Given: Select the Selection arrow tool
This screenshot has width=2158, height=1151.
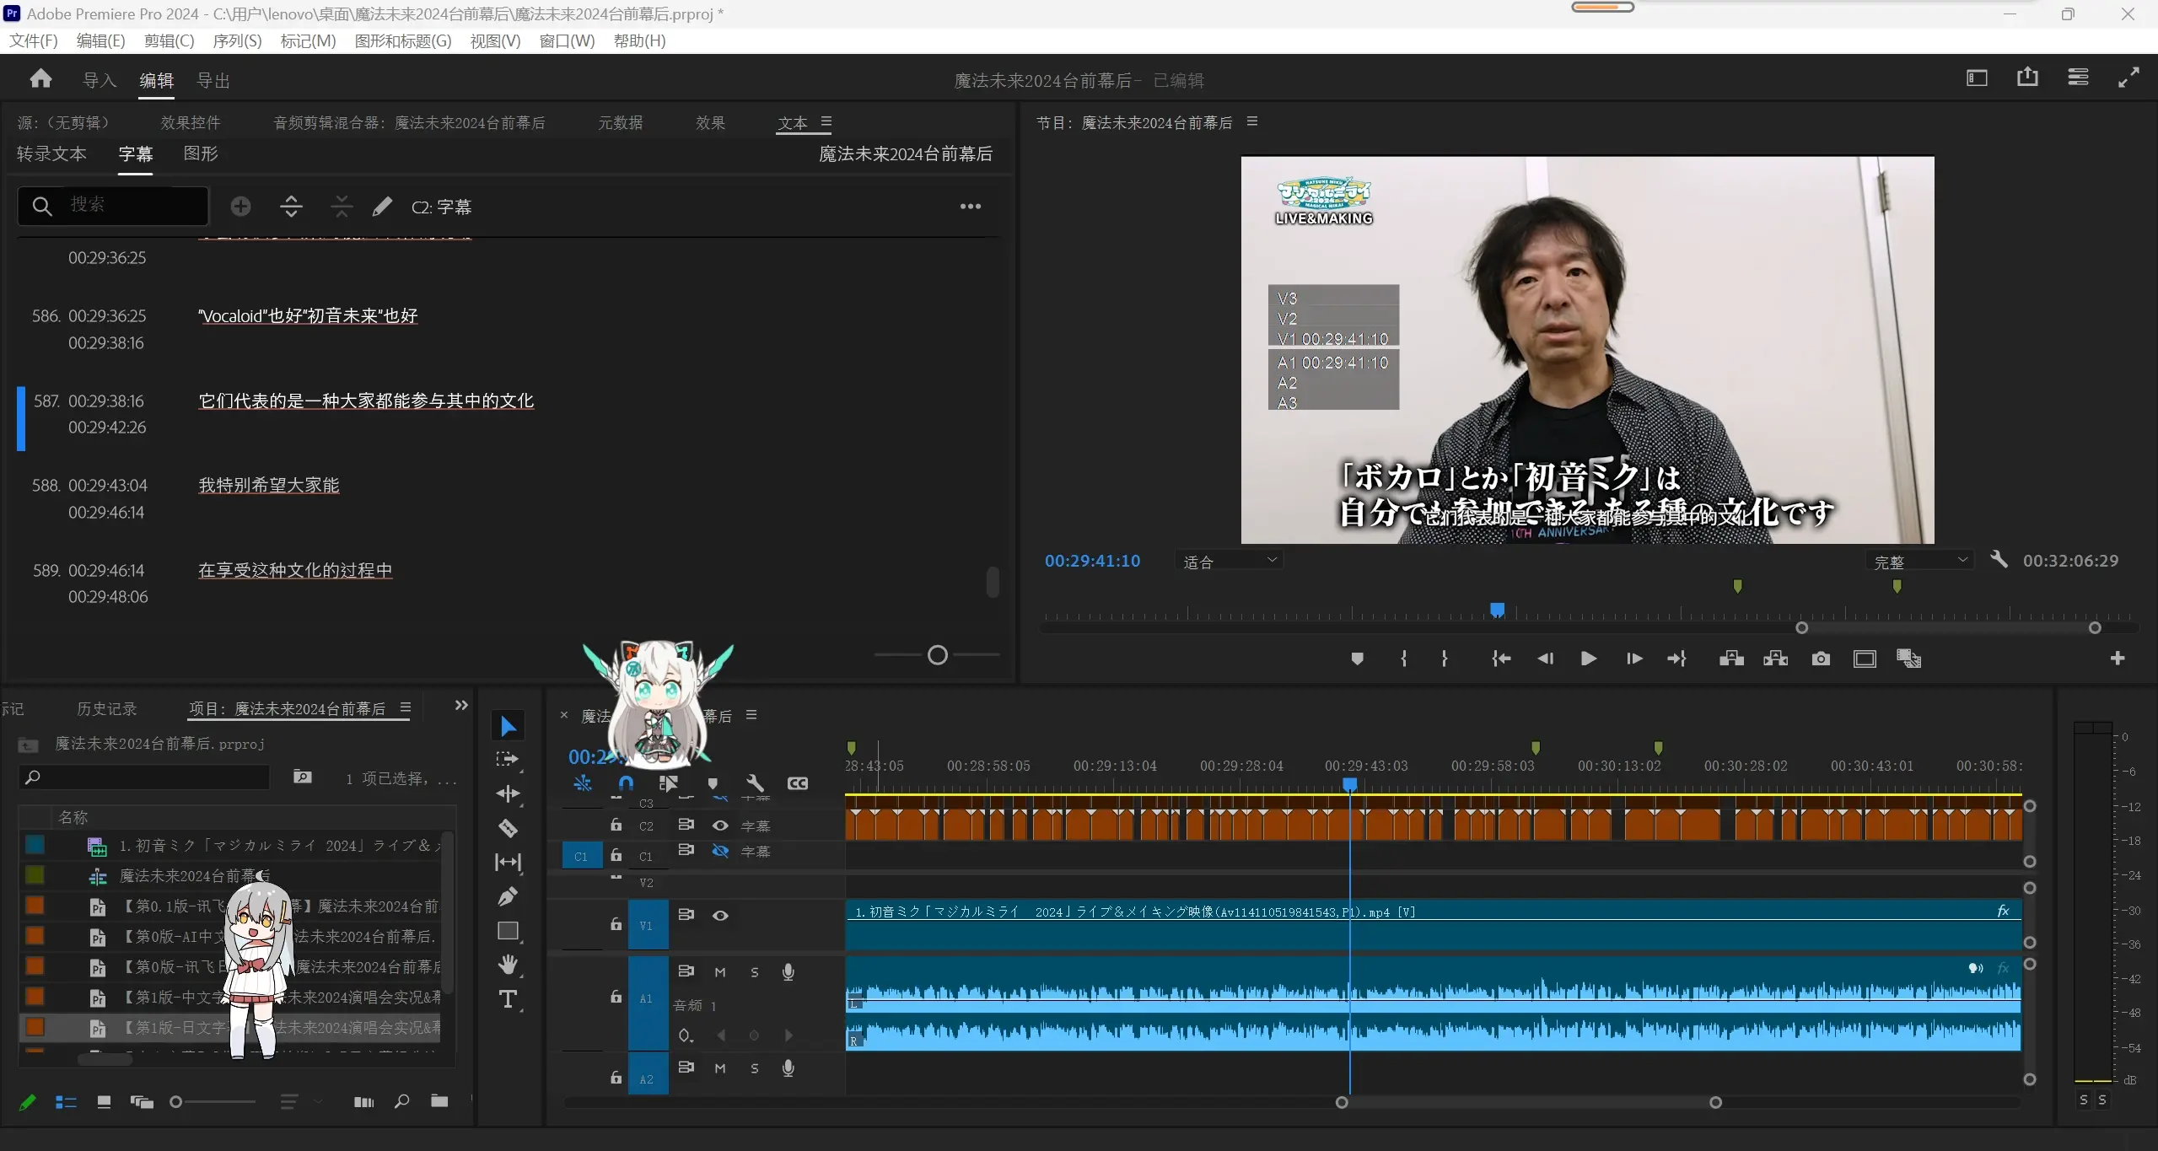Looking at the screenshot, I should (508, 726).
